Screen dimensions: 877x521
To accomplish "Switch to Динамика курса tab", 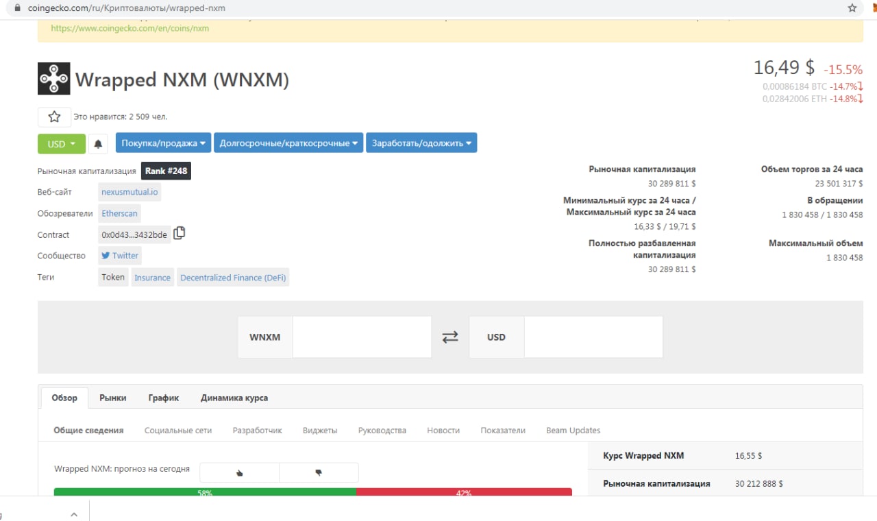I will pyautogui.click(x=234, y=398).
